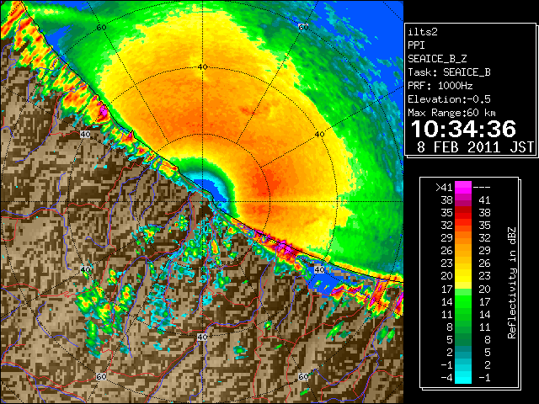539x404 pixels.
Task: Select the 'Task: SEAICE_B' line
Action: pyautogui.click(x=449, y=72)
